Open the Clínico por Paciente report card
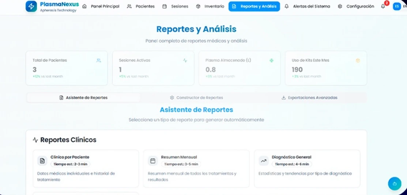Viewport: 407px width, 195px height. pyautogui.click(x=86, y=169)
